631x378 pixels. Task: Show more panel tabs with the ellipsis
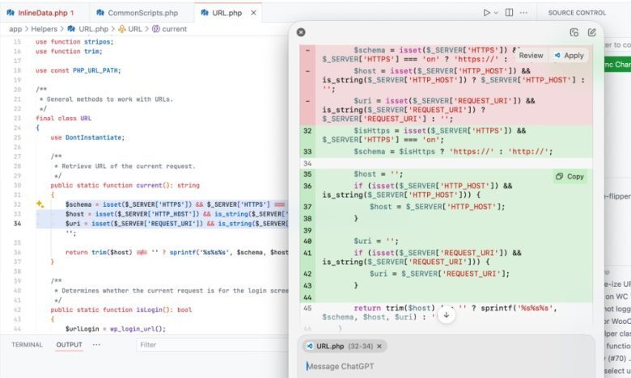click(96, 345)
